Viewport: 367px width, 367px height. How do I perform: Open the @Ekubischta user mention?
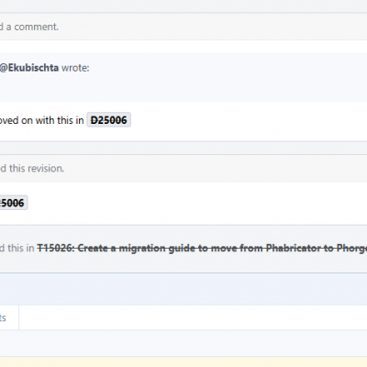point(29,68)
